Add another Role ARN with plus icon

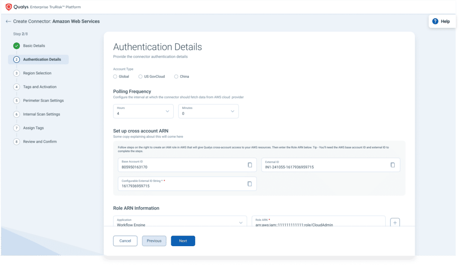[395, 223]
